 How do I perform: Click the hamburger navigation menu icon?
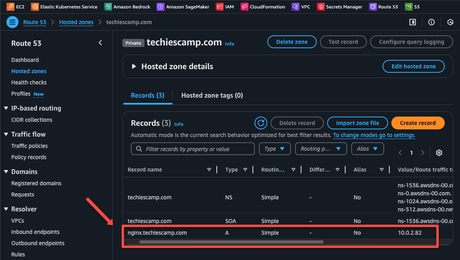click(x=12, y=22)
